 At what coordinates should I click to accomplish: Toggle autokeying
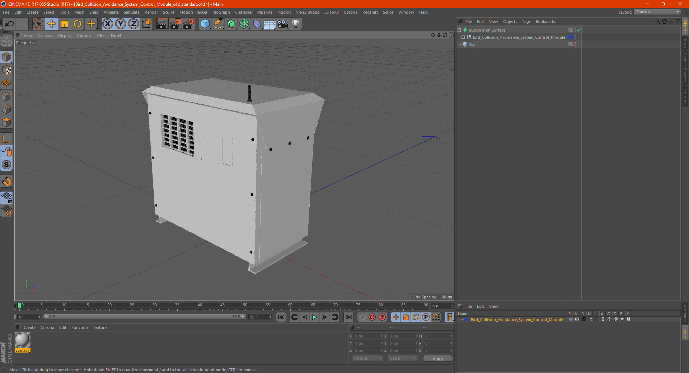click(372, 317)
